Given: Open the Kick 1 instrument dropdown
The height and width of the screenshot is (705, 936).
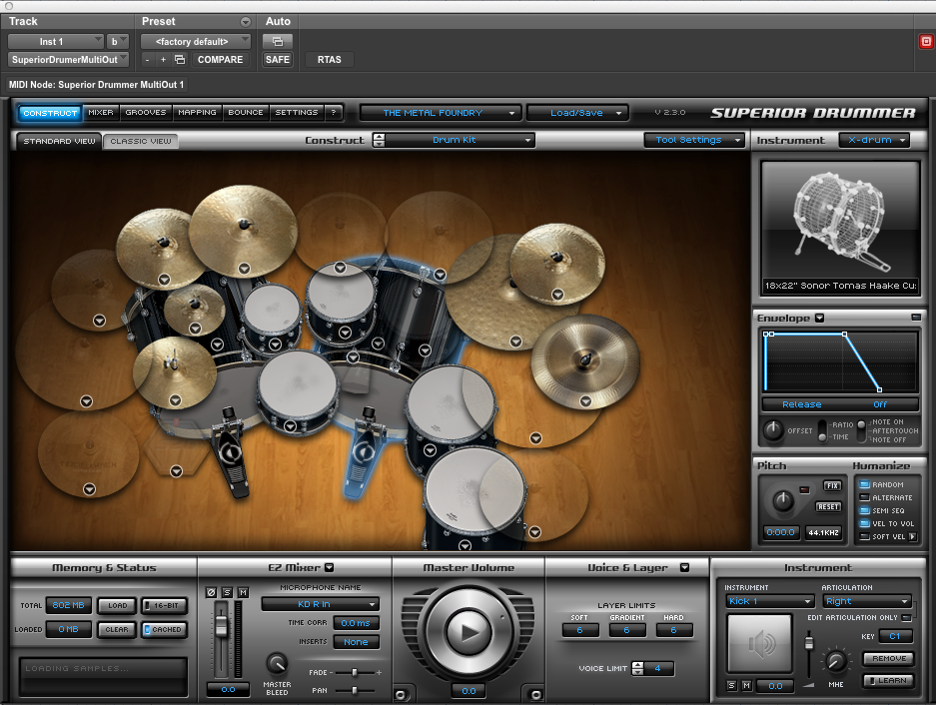Looking at the screenshot, I should click(x=770, y=601).
